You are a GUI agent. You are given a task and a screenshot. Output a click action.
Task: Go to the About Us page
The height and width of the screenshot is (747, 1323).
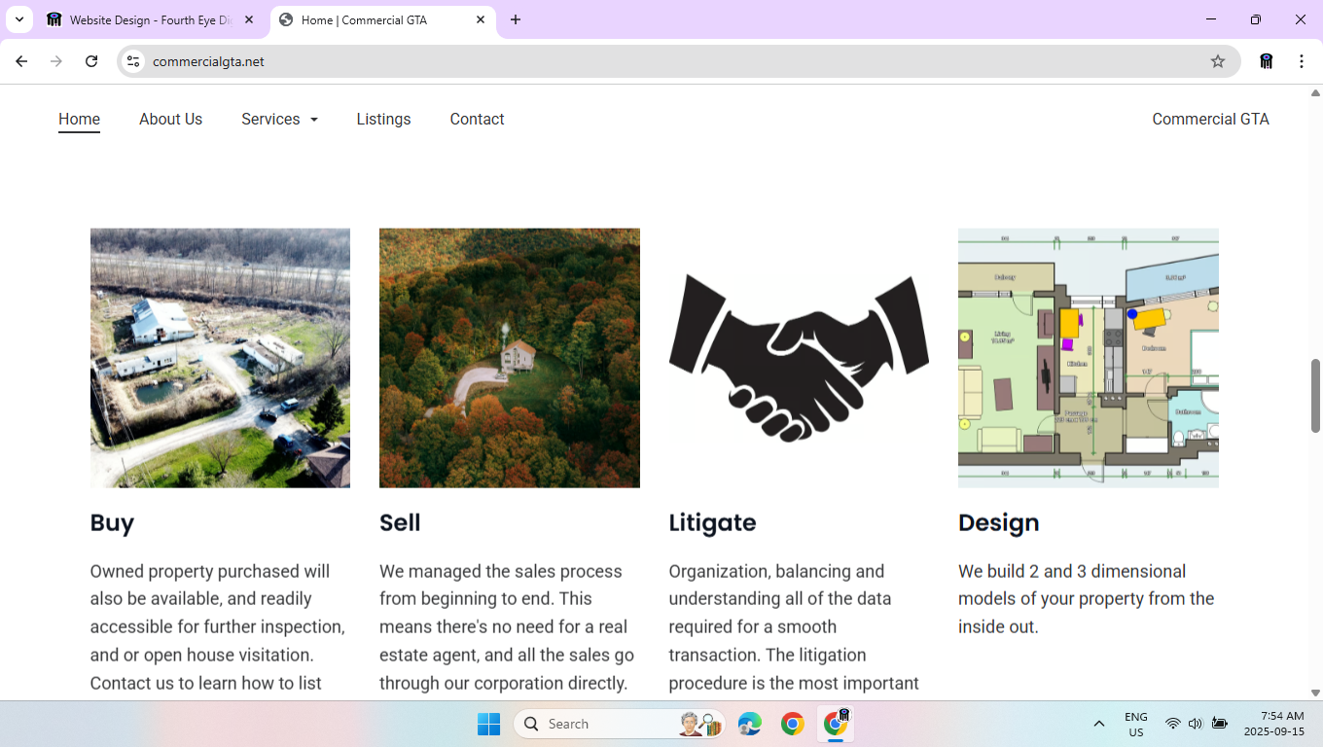pos(170,119)
